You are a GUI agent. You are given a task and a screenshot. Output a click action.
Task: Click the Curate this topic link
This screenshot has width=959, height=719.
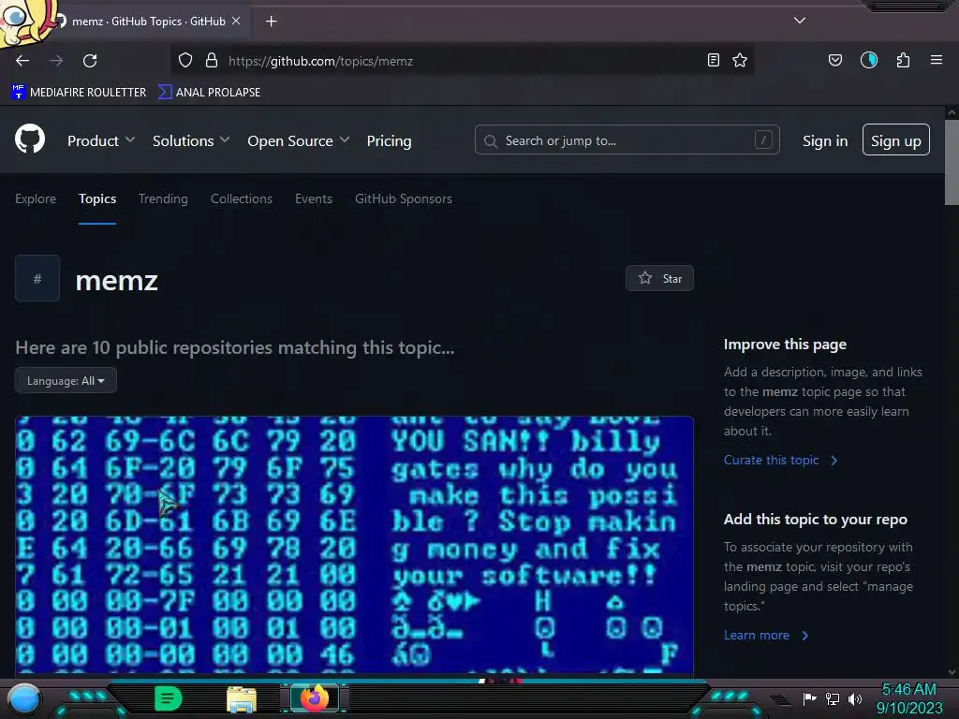[x=780, y=460]
